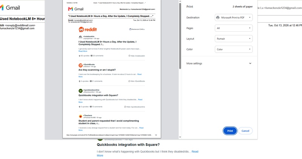
Task: Click the print preview page thumbnail
Action: 112,69
